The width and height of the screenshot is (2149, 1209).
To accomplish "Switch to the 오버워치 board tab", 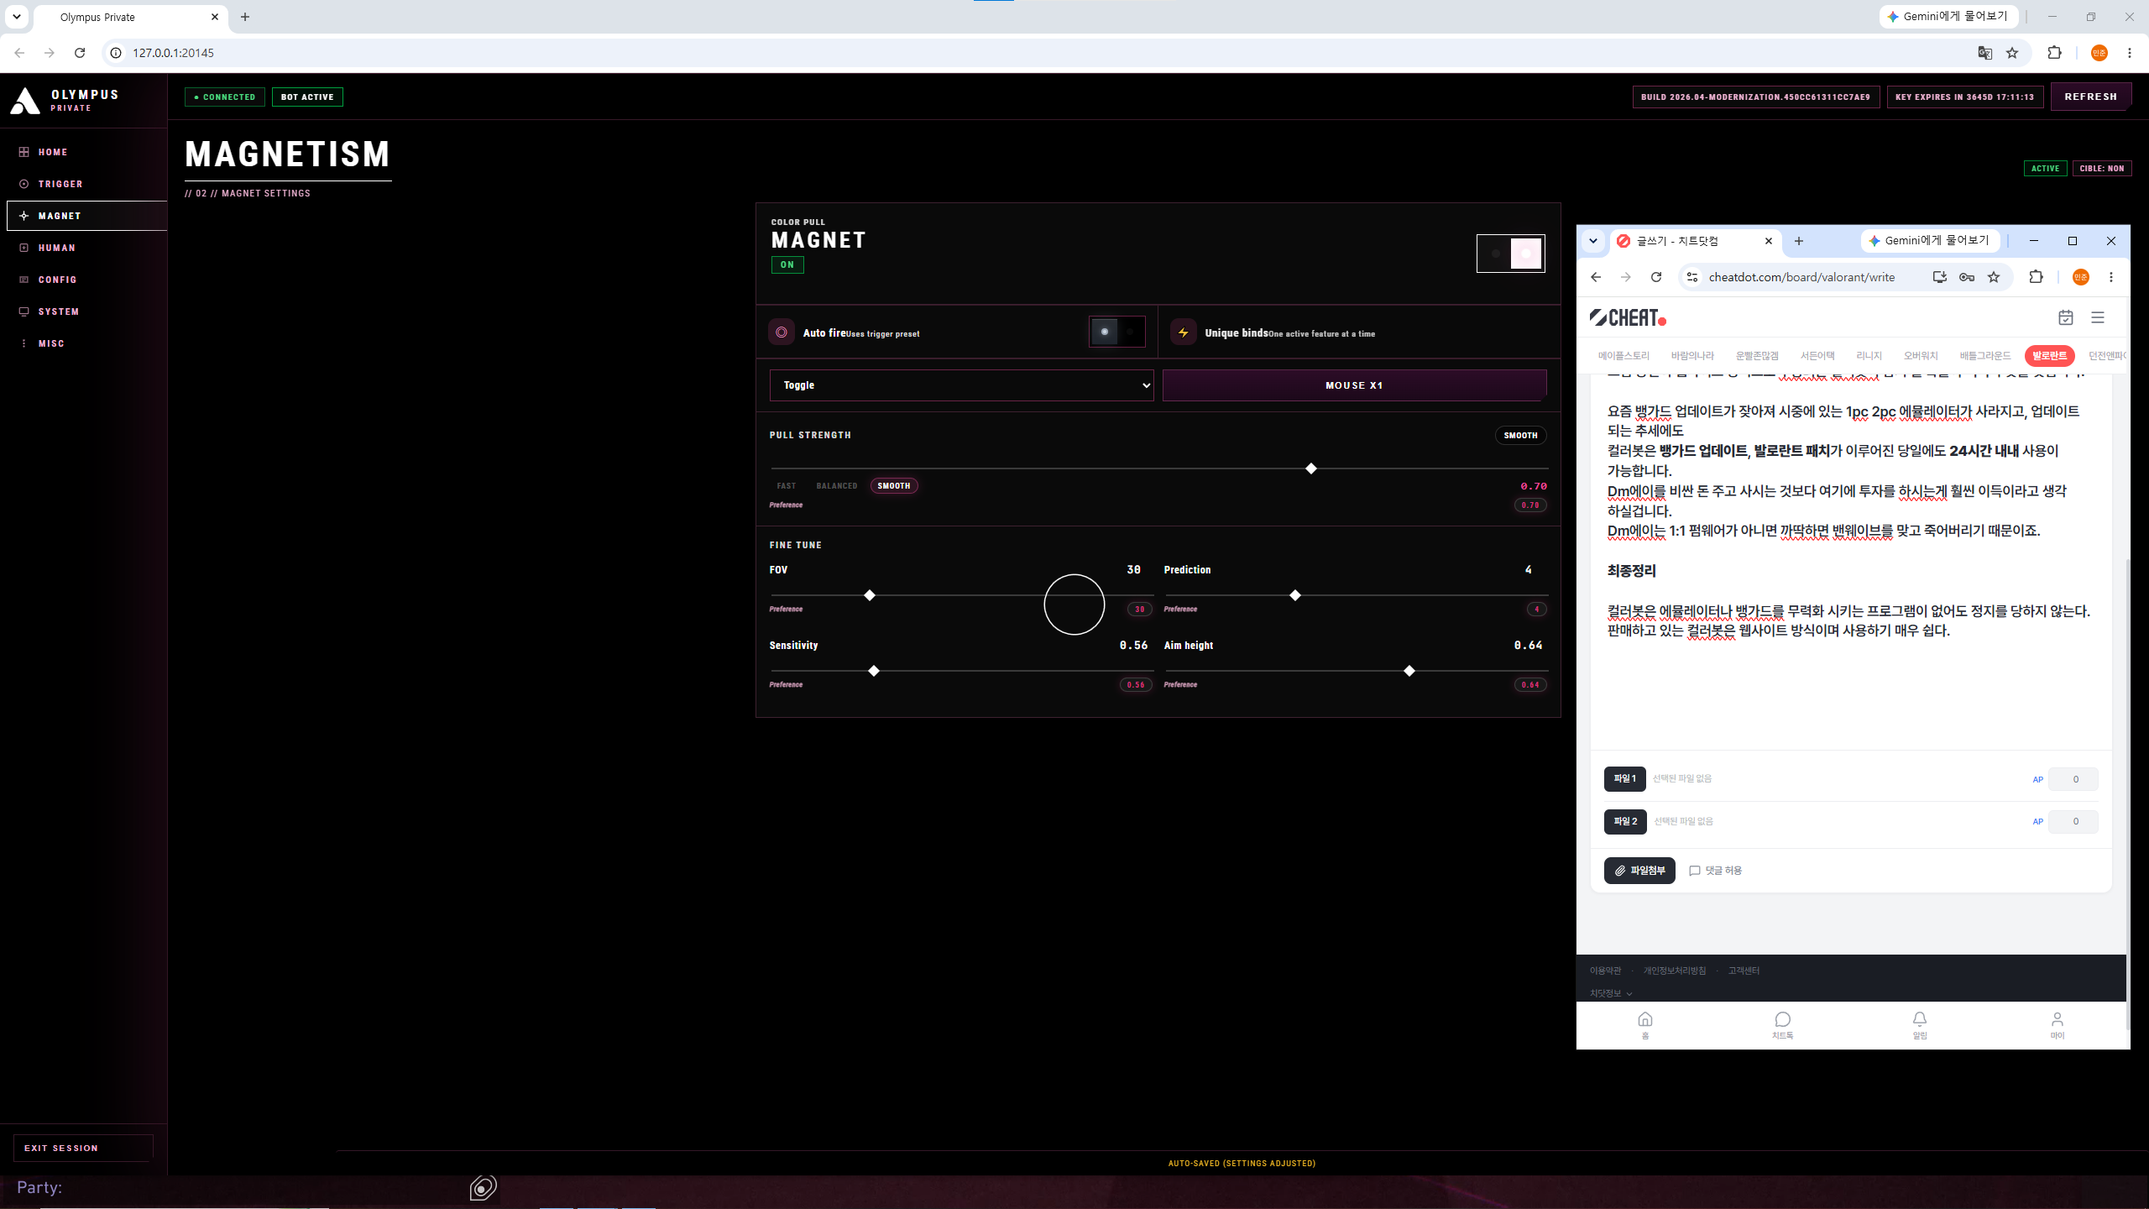I will coord(1921,356).
